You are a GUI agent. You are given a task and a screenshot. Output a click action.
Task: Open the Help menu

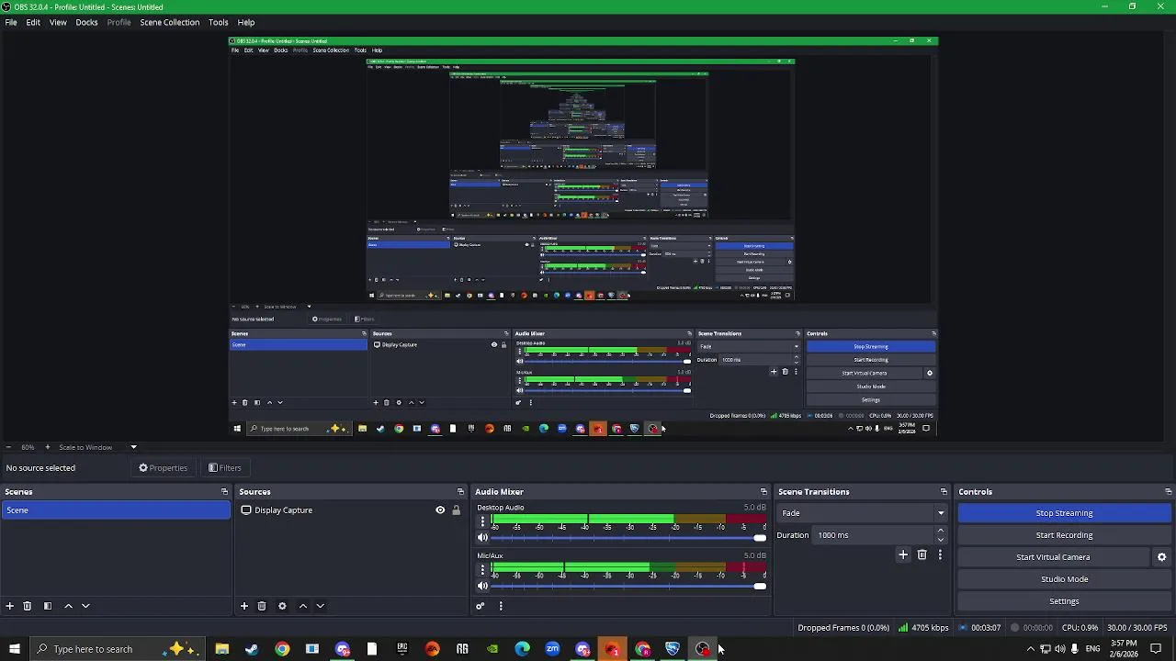(x=246, y=22)
